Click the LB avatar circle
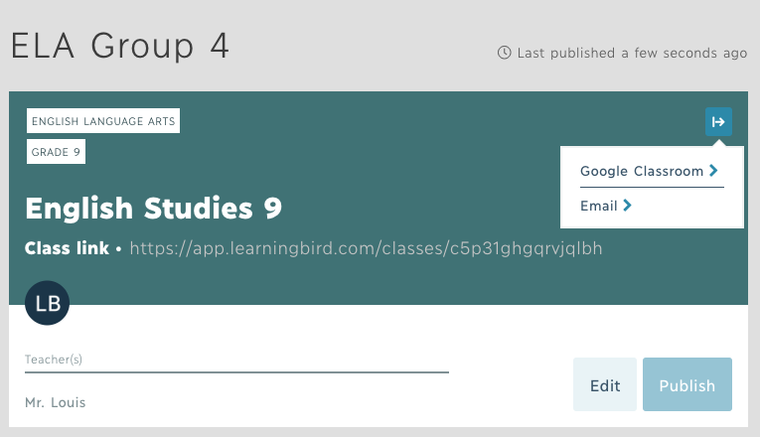 (x=47, y=303)
